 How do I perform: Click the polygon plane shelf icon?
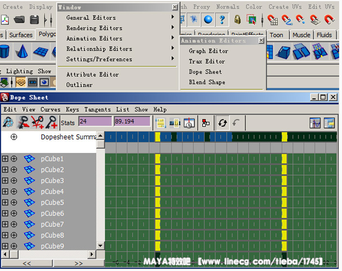click(40, 53)
